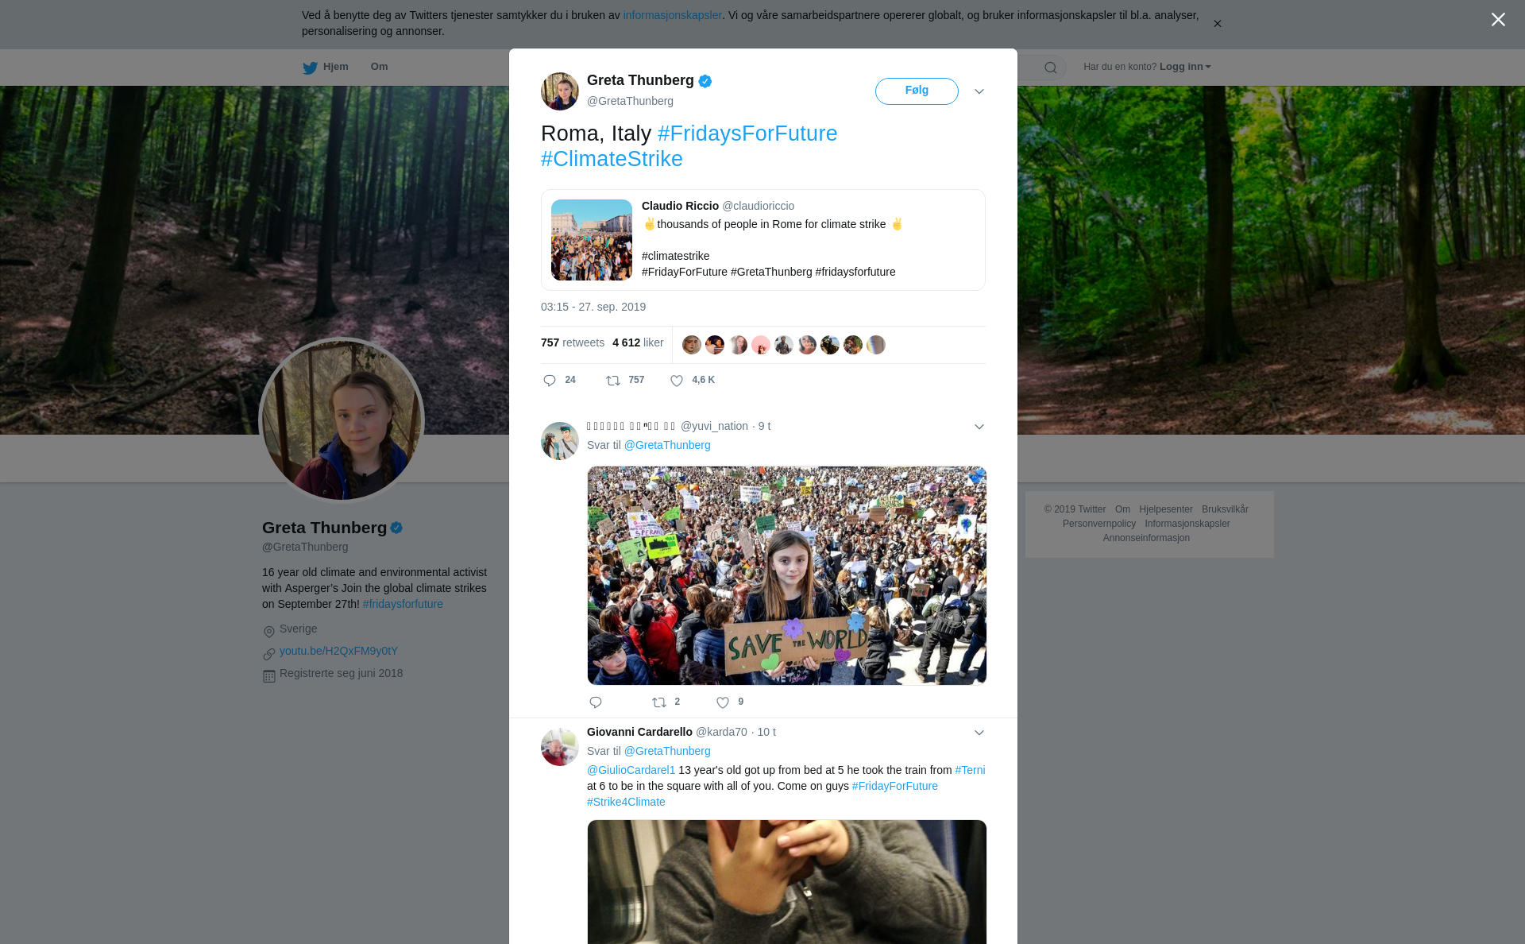Open the Om menu item

379,67
